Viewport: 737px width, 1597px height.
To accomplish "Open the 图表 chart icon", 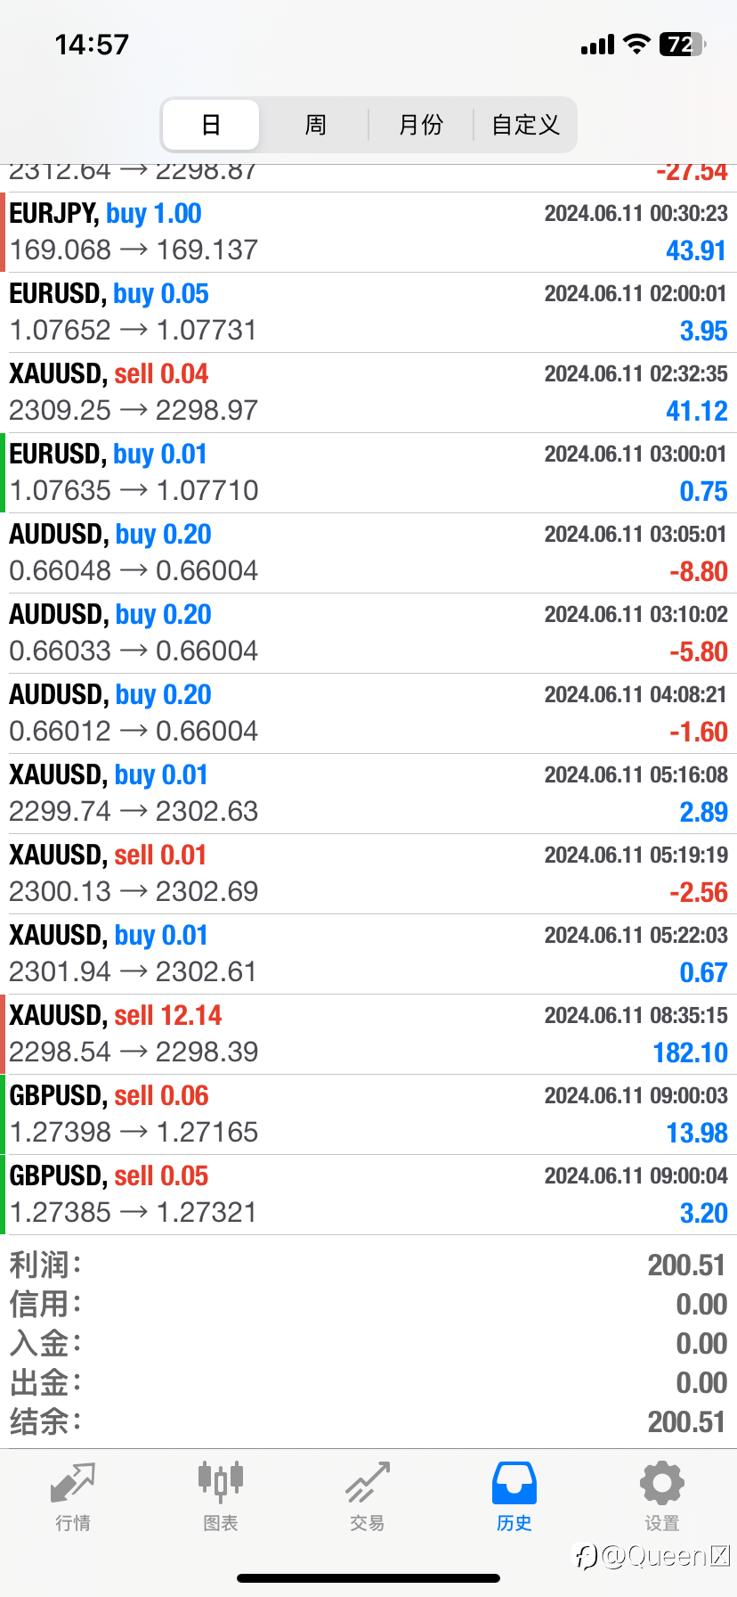I will (x=220, y=1481).
